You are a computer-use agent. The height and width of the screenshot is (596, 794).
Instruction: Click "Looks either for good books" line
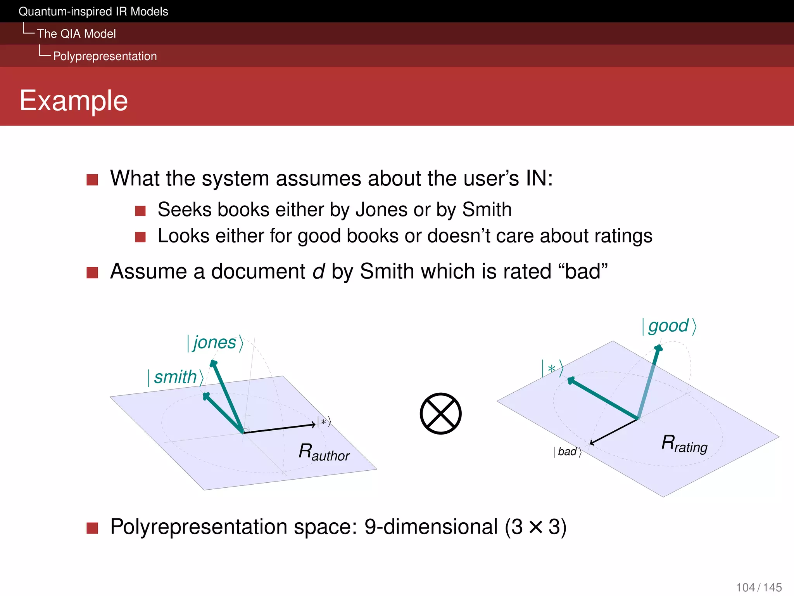(405, 236)
